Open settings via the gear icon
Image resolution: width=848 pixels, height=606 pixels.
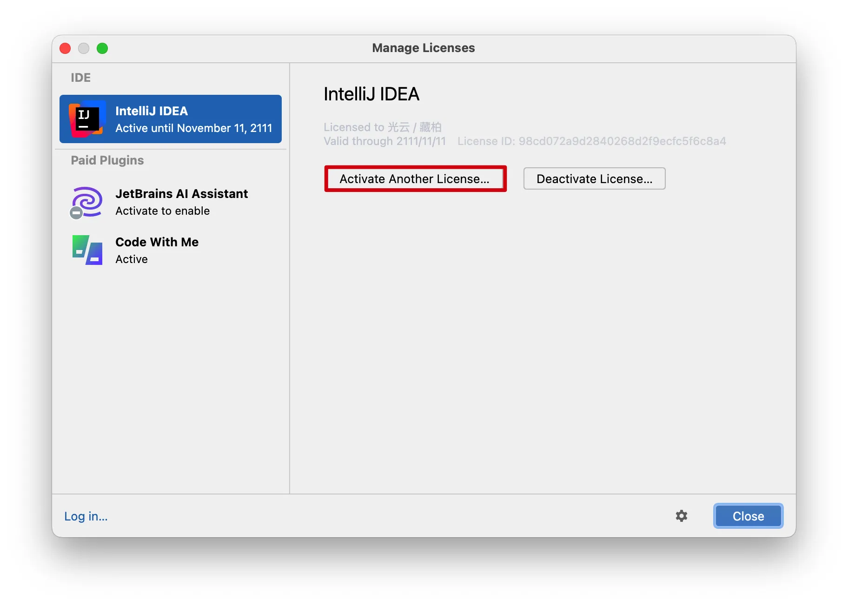point(681,516)
